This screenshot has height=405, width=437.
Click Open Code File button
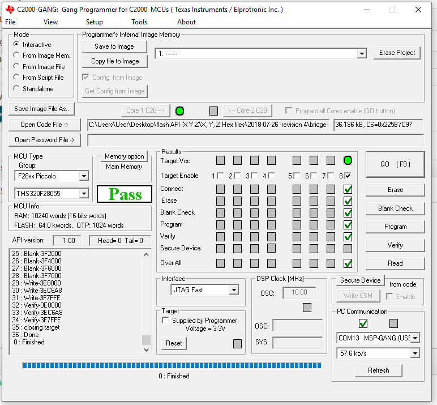click(45, 125)
